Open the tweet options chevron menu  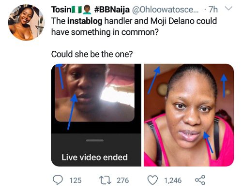pyautogui.click(x=229, y=8)
